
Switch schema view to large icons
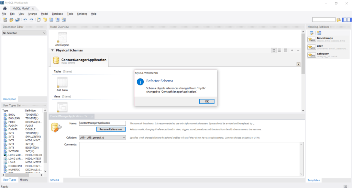(274, 50)
